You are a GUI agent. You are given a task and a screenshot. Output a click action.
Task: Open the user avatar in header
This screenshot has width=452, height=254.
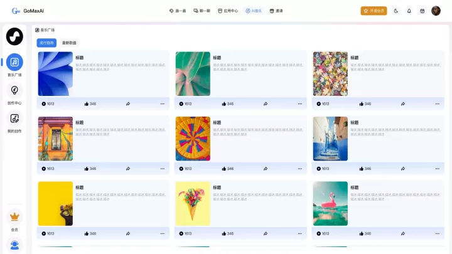[x=436, y=11]
